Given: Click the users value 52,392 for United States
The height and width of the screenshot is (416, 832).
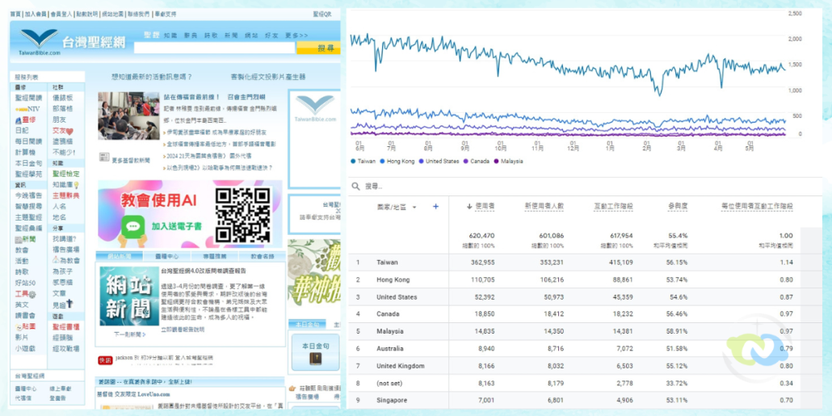Looking at the screenshot, I should (x=483, y=297).
